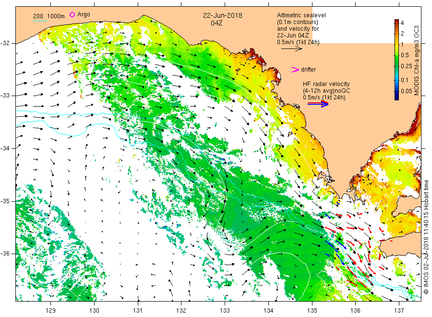
Task: Click the longitude label 136
Action: coord(355,310)
